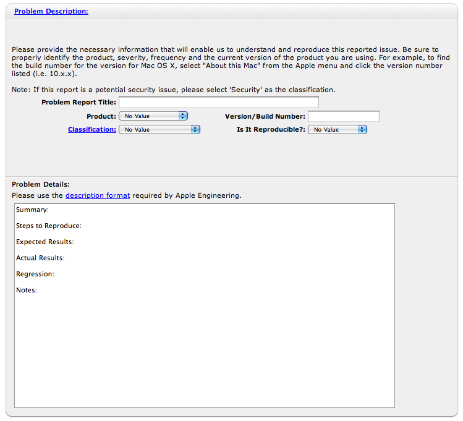Viewport: 463px width, 421px height.
Task: Click the 'Expected Results:' line
Action: [x=45, y=242]
